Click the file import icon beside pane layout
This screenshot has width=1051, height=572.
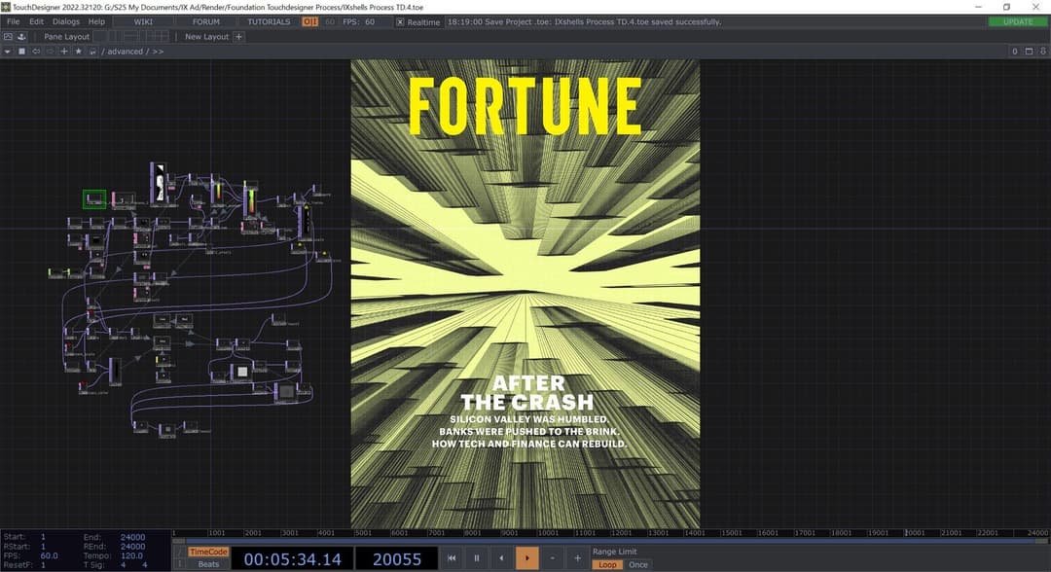tap(21, 36)
